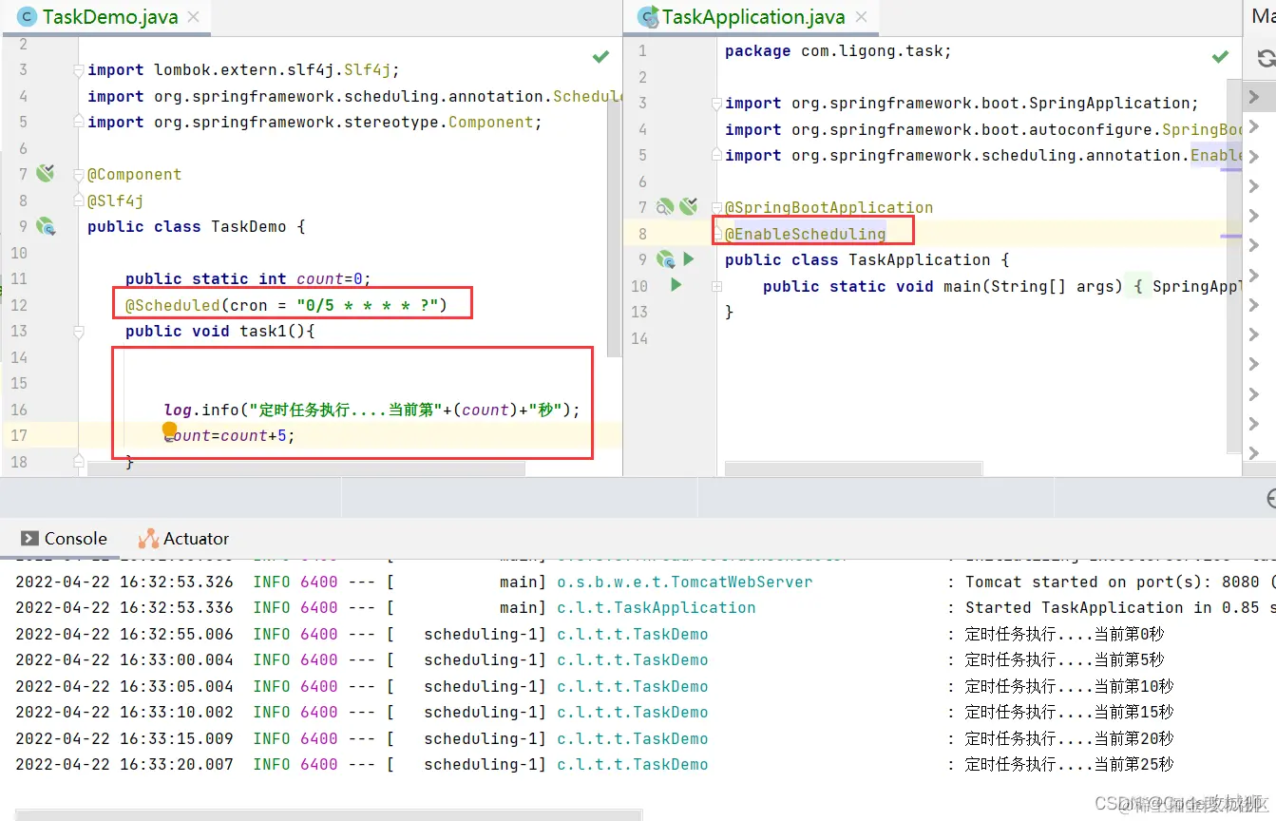Click the Console tab icon
Screen dimensions: 1276x821
click(29, 538)
